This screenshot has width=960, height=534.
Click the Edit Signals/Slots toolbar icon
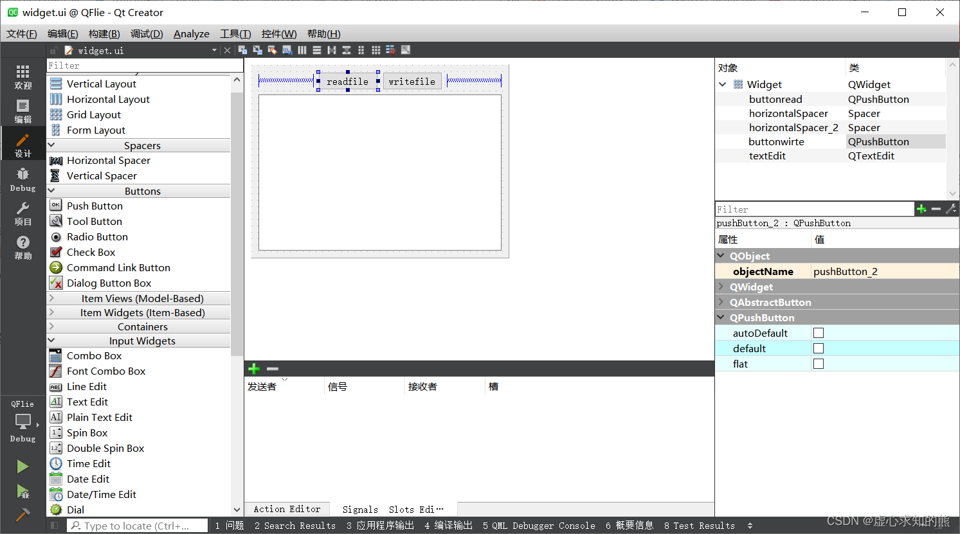coord(257,50)
